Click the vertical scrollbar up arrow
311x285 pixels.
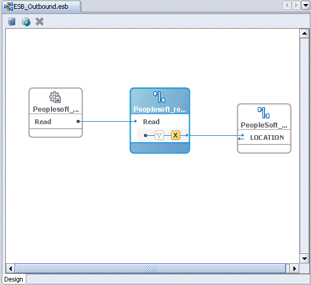(x=304, y=33)
